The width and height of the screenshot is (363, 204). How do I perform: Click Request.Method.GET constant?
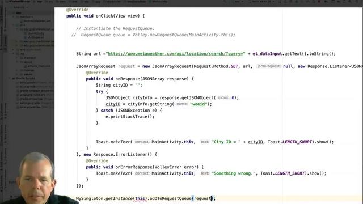[216, 66]
